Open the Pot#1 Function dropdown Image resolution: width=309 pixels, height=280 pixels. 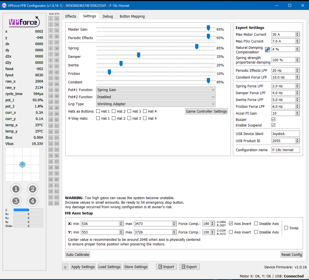pyautogui.click(x=156, y=90)
